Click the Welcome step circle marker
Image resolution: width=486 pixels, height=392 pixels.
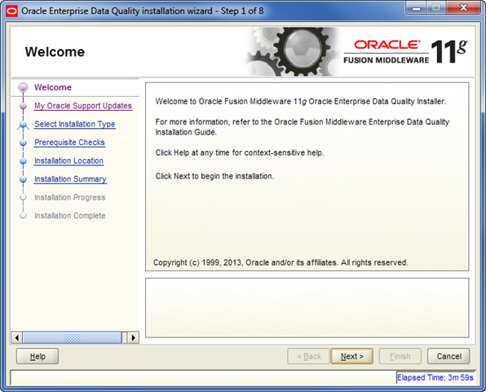pyautogui.click(x=23, y=88)
